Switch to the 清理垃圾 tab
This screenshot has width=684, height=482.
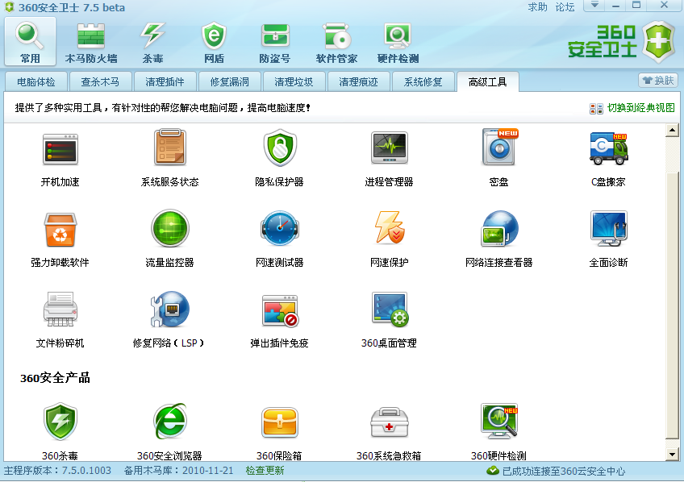(x=294, y=82)
